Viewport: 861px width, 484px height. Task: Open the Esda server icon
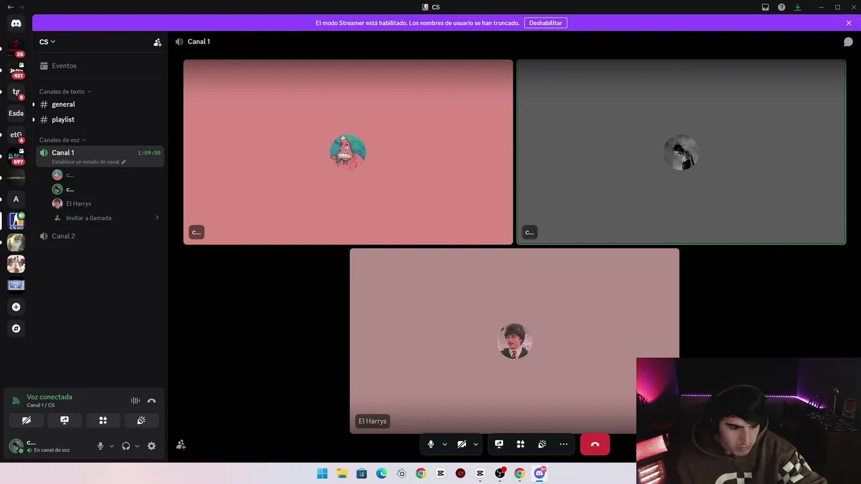tap(16, 113)
